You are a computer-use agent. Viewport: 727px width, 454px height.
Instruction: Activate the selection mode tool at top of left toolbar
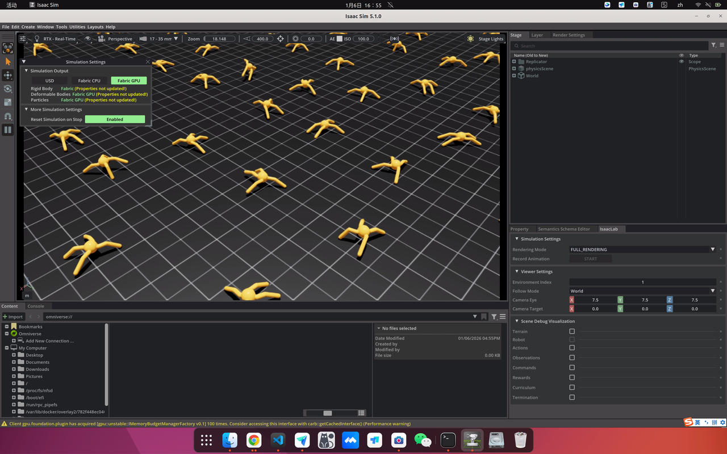(x=8, y=48)
